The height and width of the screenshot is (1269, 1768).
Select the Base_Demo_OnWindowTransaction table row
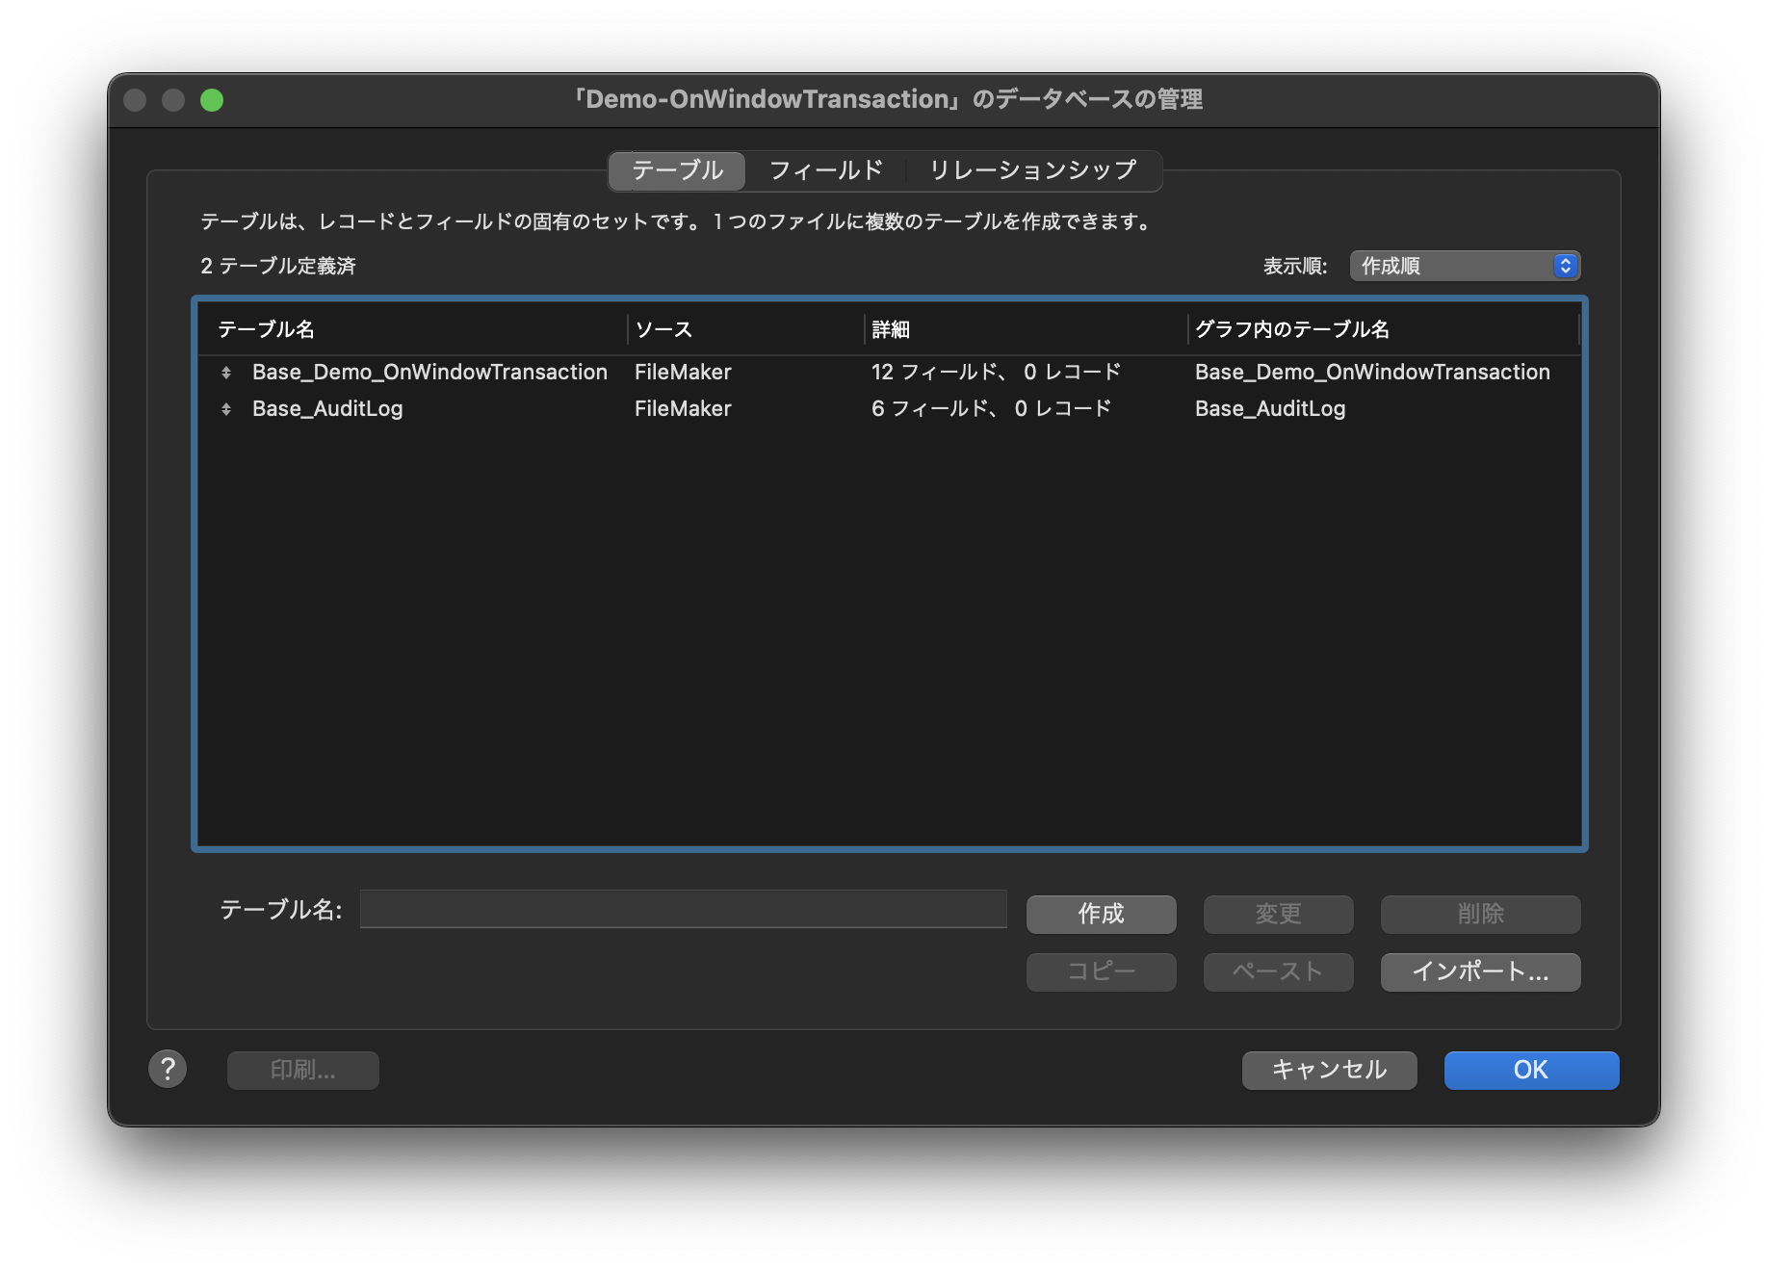coord(429,373)
